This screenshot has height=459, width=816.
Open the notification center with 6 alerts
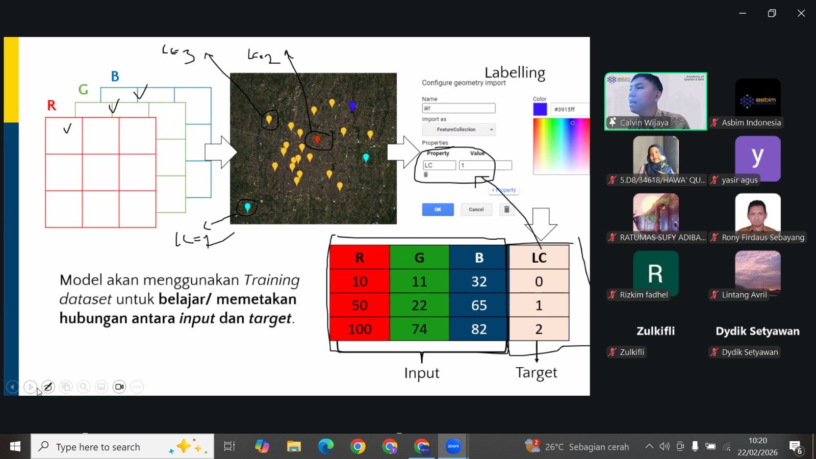tap(796, 447)
